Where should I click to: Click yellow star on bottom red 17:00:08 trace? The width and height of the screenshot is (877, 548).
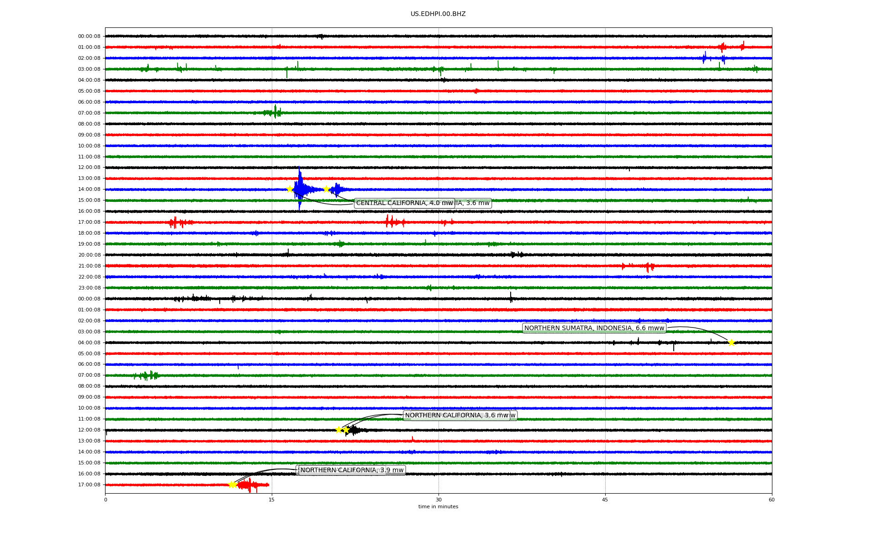pos(232,485)
